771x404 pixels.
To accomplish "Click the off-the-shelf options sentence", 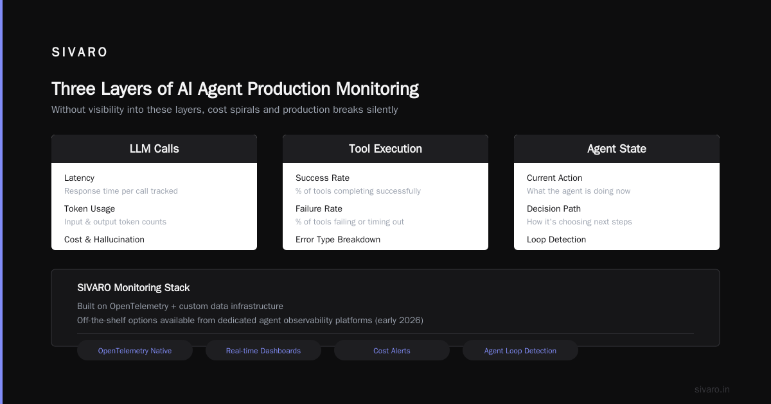I will coord(250,320).
